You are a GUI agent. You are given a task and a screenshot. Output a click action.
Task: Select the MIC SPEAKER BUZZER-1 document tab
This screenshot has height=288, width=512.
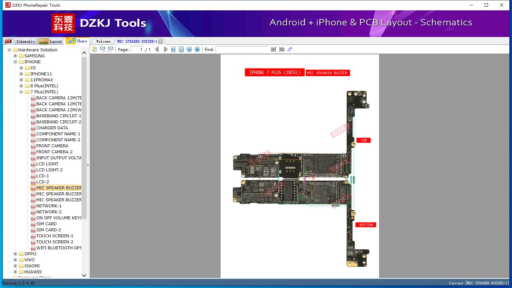pos(137,41)
